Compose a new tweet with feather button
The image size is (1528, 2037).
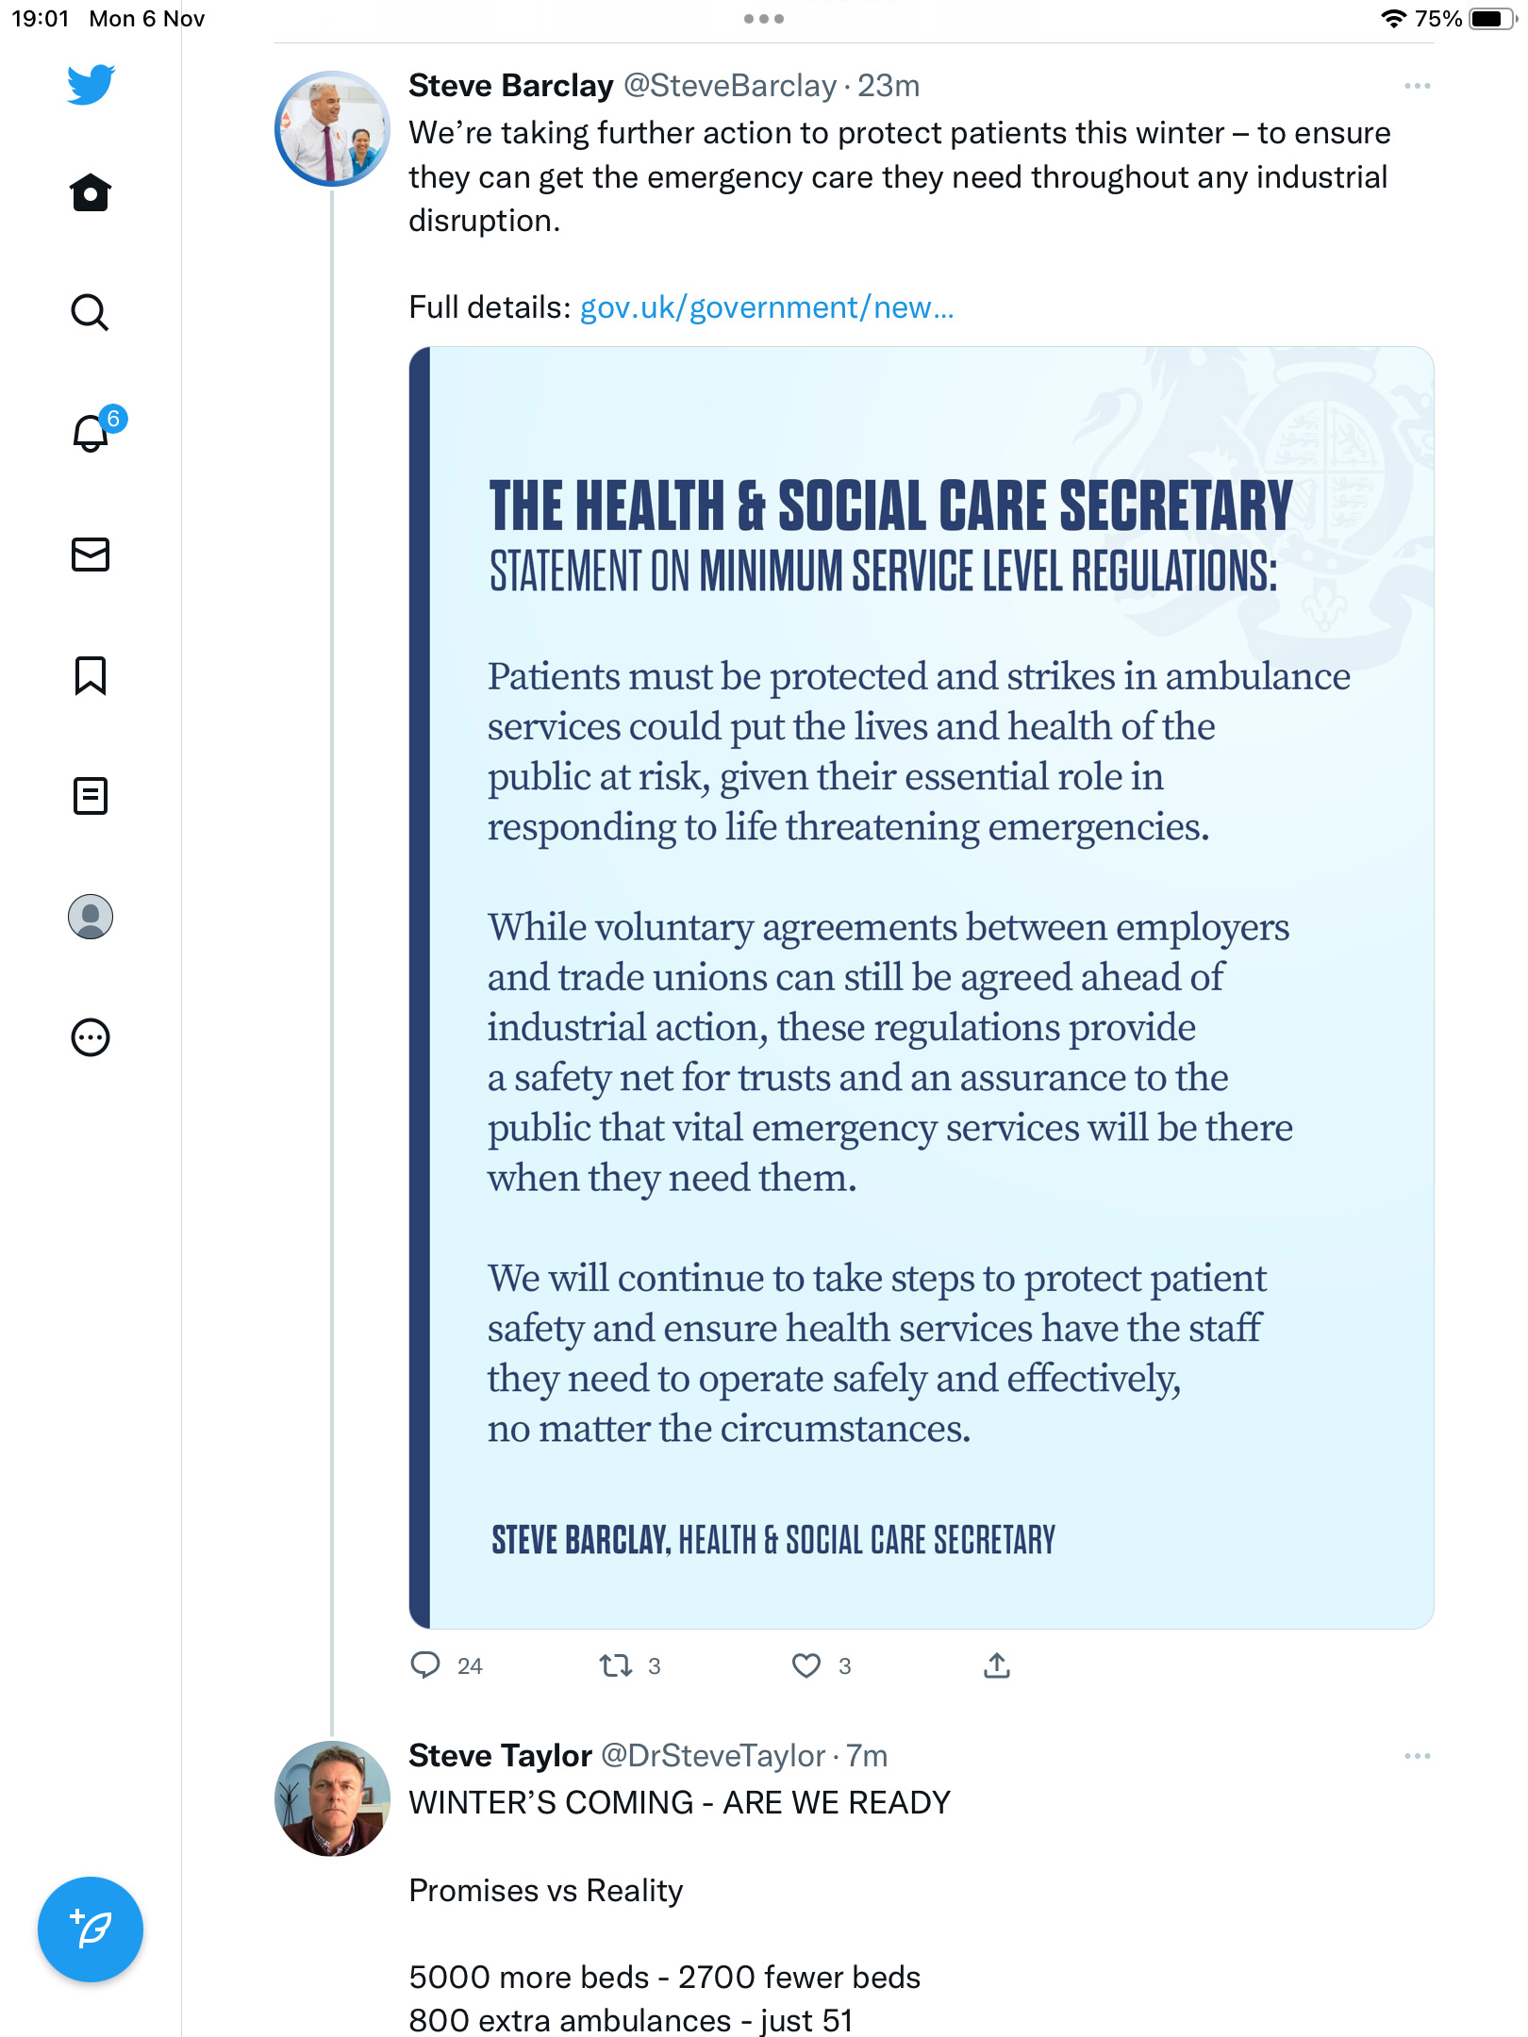pyautogui.click(x=91, y=1929)
